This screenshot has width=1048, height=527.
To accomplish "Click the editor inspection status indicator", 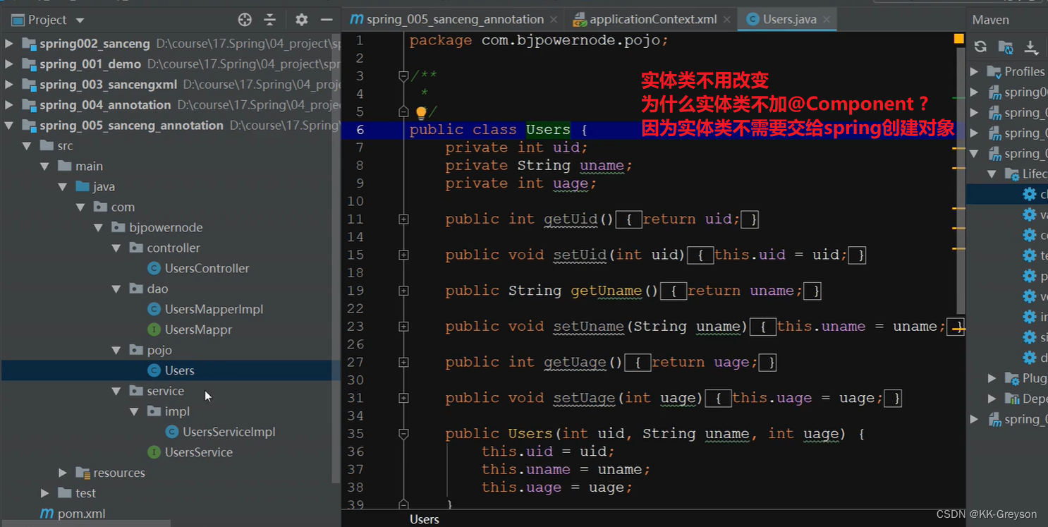I will tap(959, 40).
